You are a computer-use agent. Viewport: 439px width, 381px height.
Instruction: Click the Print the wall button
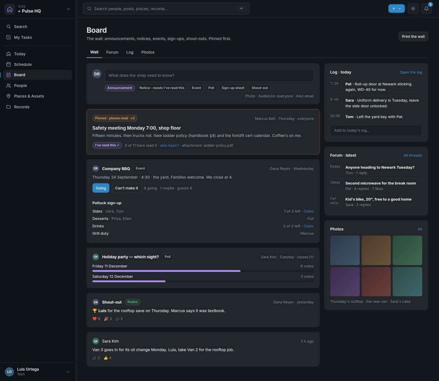[413, 37]
